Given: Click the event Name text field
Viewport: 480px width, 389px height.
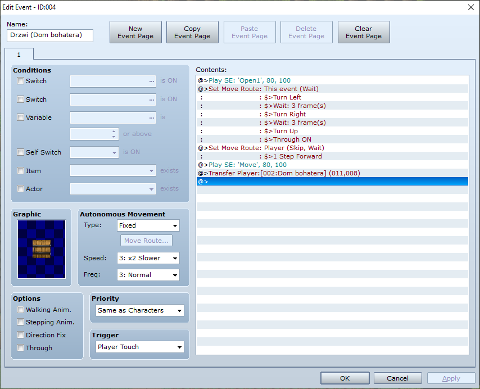Looking at the screenshot, I should point(50,35).
